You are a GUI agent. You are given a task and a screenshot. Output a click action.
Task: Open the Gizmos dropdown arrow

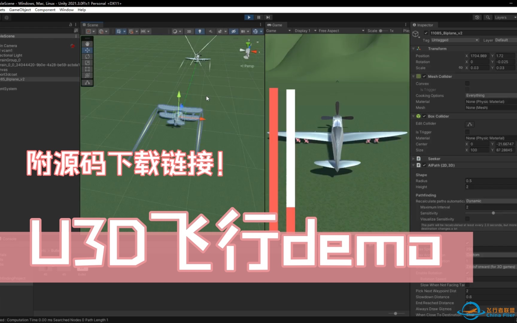261,31
